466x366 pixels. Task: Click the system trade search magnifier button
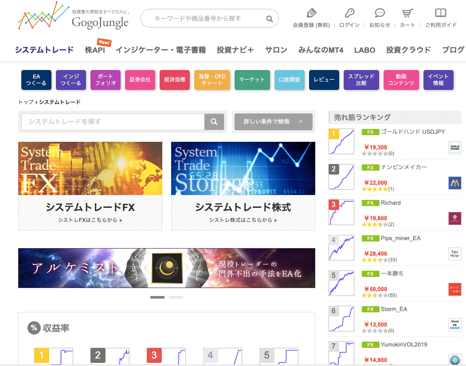click(214, 121)
